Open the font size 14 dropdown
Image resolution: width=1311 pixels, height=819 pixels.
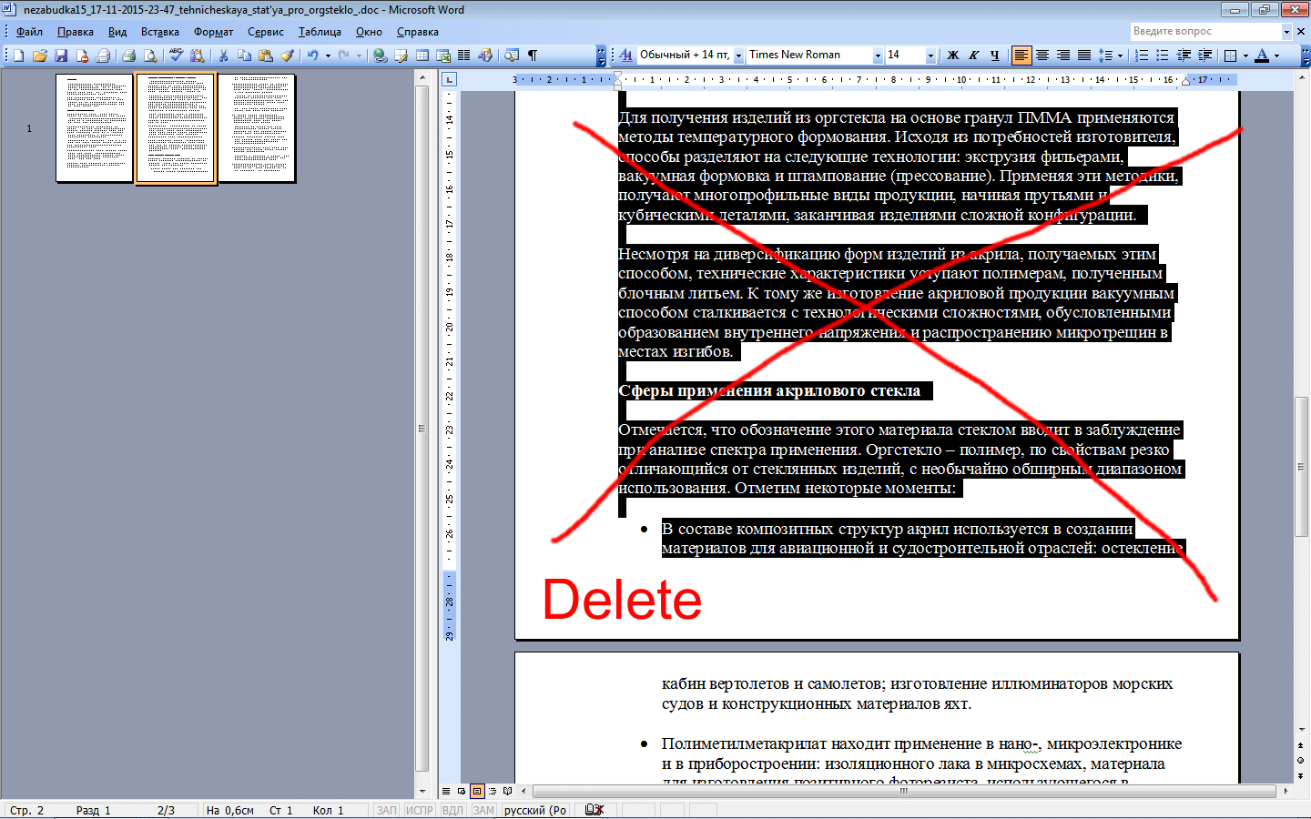930,56
